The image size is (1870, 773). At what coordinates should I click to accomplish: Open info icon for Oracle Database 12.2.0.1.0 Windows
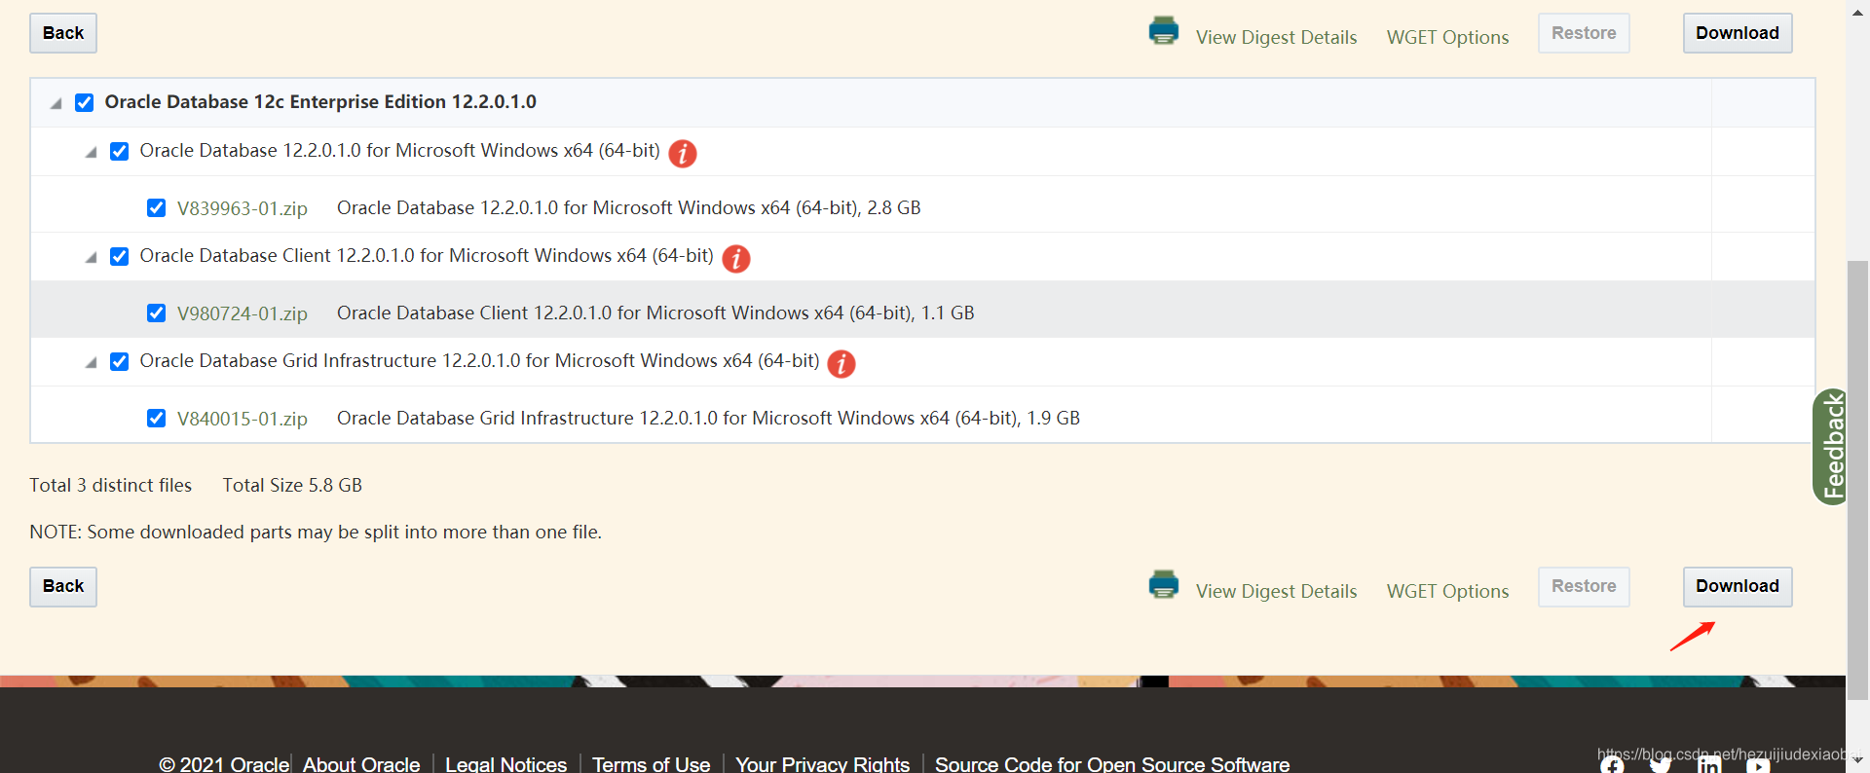click(683, 153)
